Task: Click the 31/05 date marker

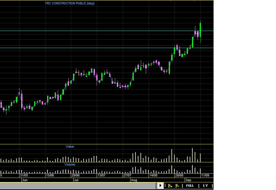Action: 24,175
